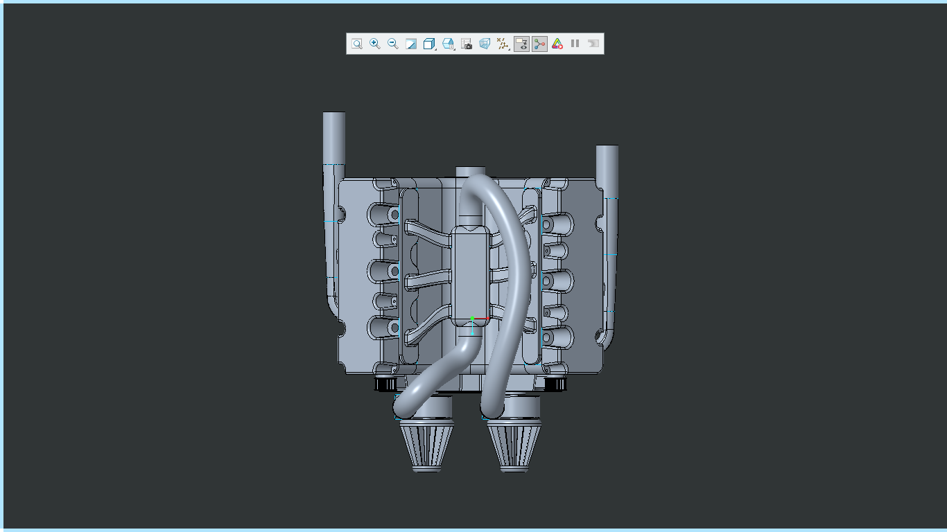Click the Zoom In magnifier icon
Image resolution: width=947 pixels, height=532 pixels.
click(x=374, y=44)
